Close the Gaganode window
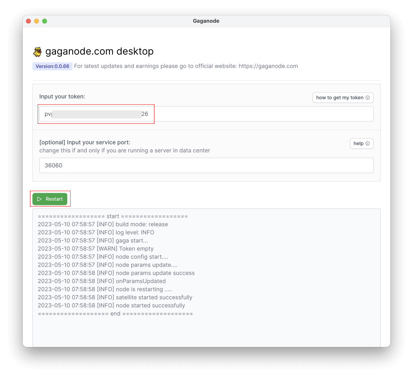The width and height of the screenshot is (413, 377). pos(28,21)
